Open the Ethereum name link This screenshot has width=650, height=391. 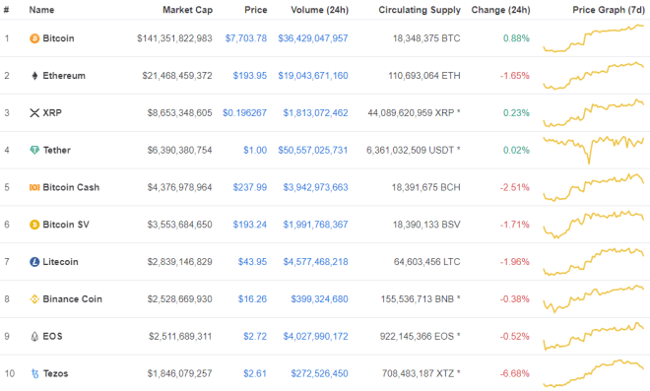click(x=64, y=76)
